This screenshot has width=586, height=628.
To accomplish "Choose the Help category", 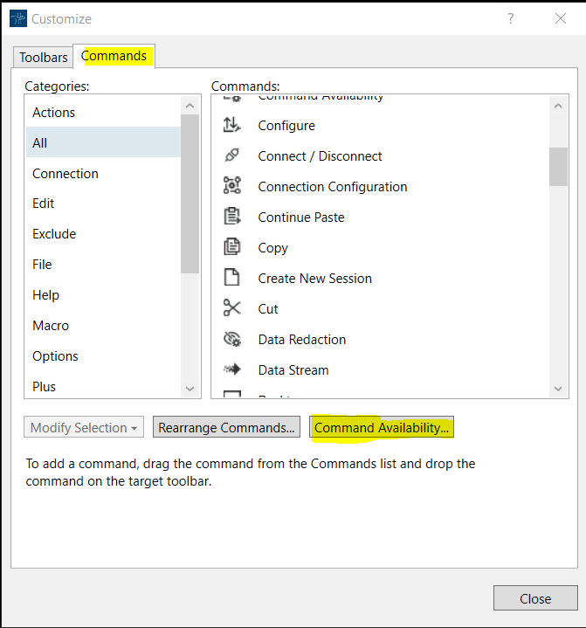I will coord(103,295).
